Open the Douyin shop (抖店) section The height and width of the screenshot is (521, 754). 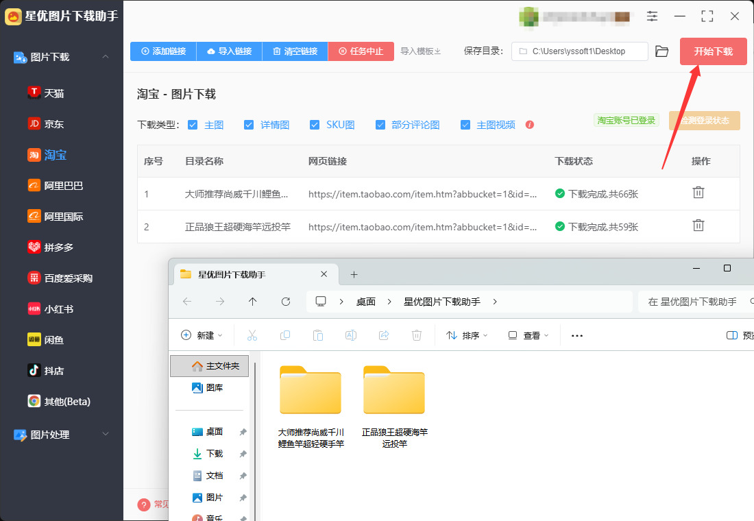46,370
